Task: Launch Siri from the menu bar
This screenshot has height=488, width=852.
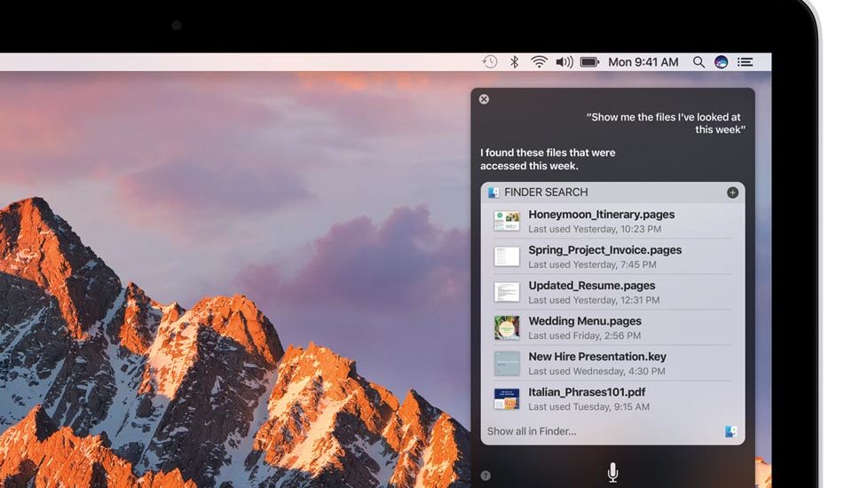Action: [x=721, y=62]
